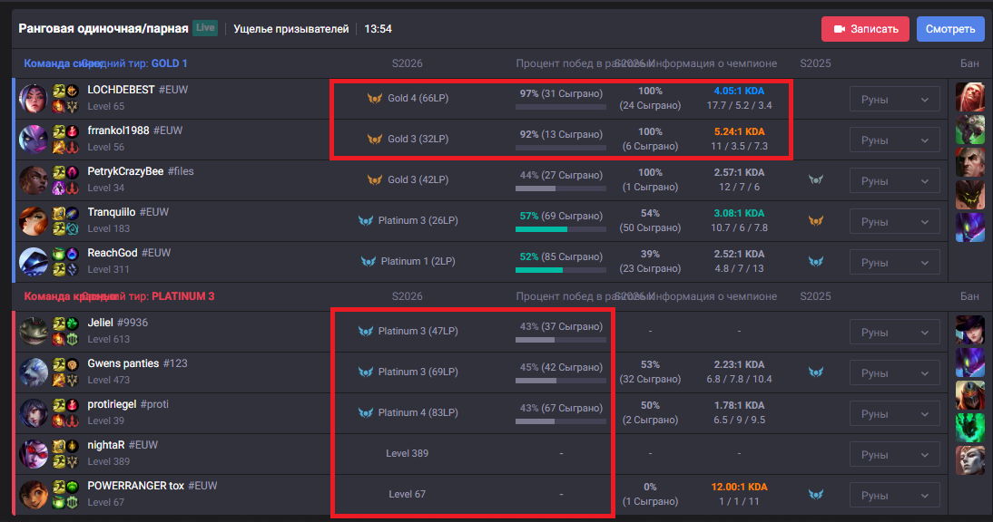The image size is (993, 522).
Task: Click nightaR champion portrait icon
Action: [x=34, y=454]
